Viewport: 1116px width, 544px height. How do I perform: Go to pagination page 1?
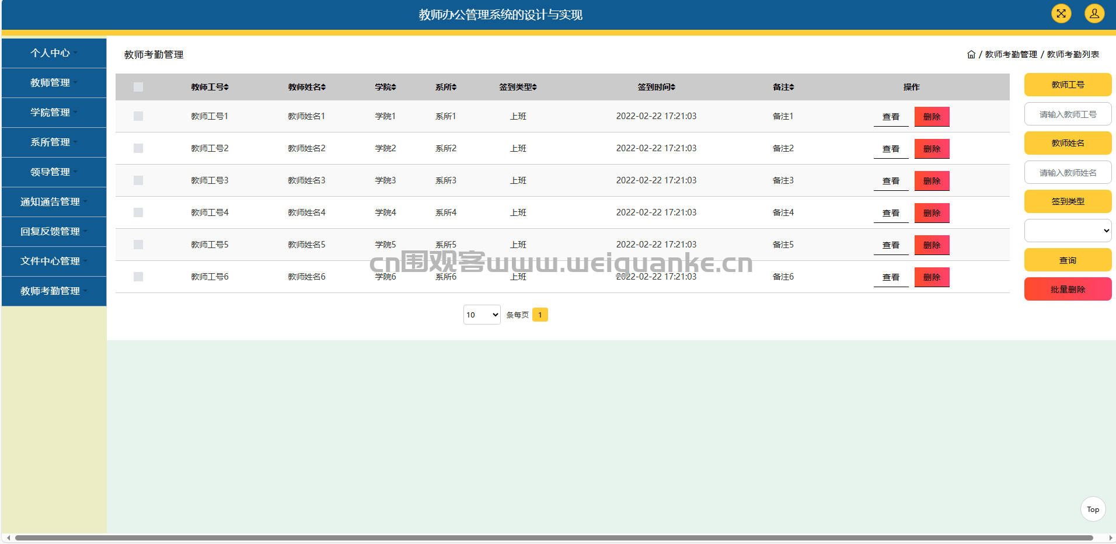[x=540, y=315]
